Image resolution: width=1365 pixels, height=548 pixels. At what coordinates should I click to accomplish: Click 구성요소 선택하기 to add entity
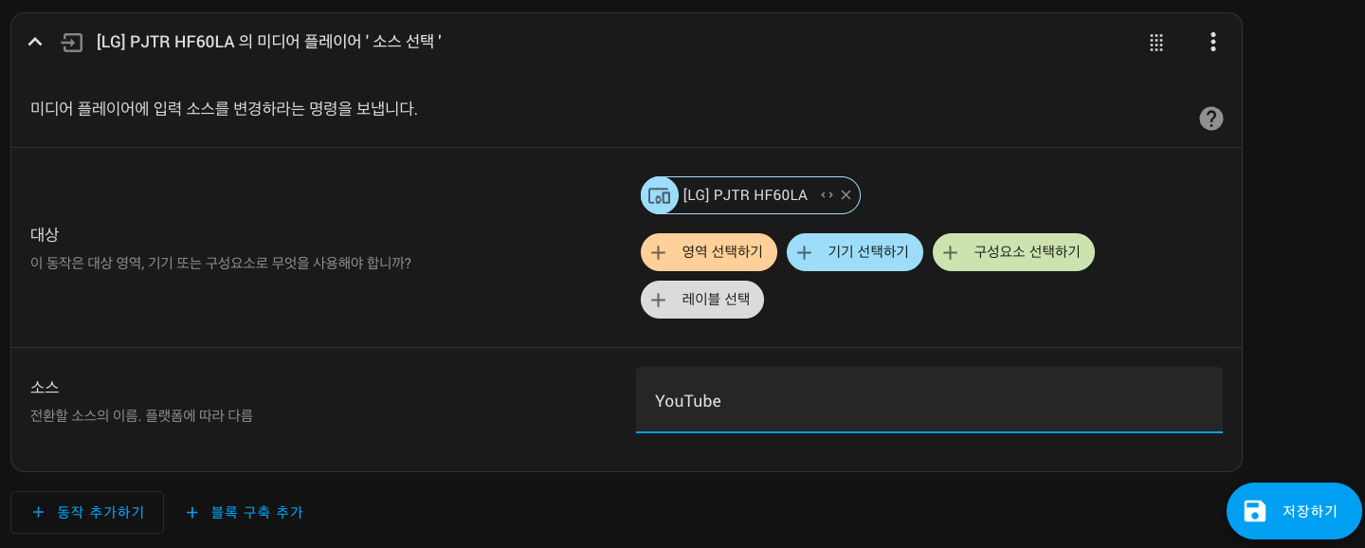coord(1027,252)
